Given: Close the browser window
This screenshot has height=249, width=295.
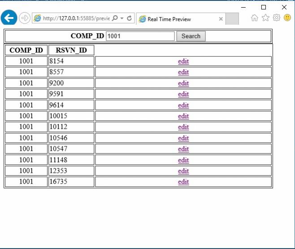Looking at the screenshot, I should tap(284, 7).
